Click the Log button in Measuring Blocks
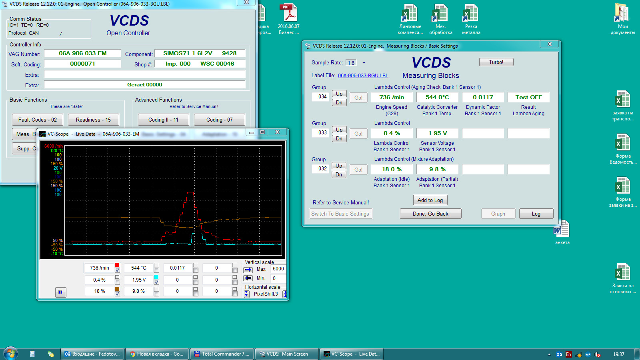Image resolution: width=640 pixels, height=360 pixels. click(536, 214)
